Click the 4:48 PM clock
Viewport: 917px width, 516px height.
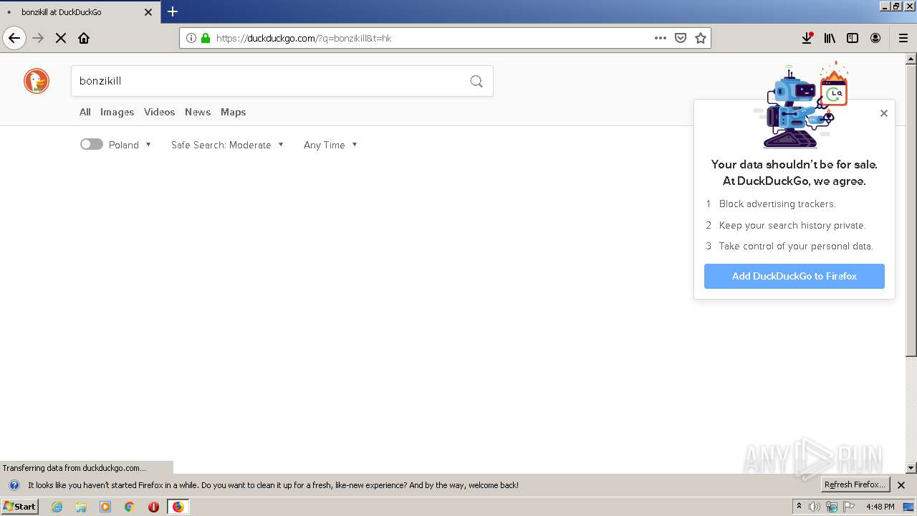click(x=880, y=507)
